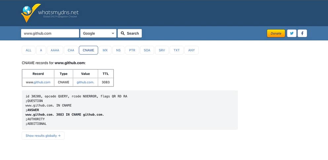Choose the ANY record tab
The height and width of the screenshot is (160, 328).
[x=192, y=50]
